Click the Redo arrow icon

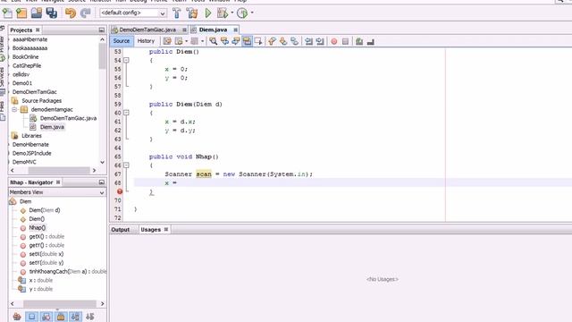tap(86, 13)
